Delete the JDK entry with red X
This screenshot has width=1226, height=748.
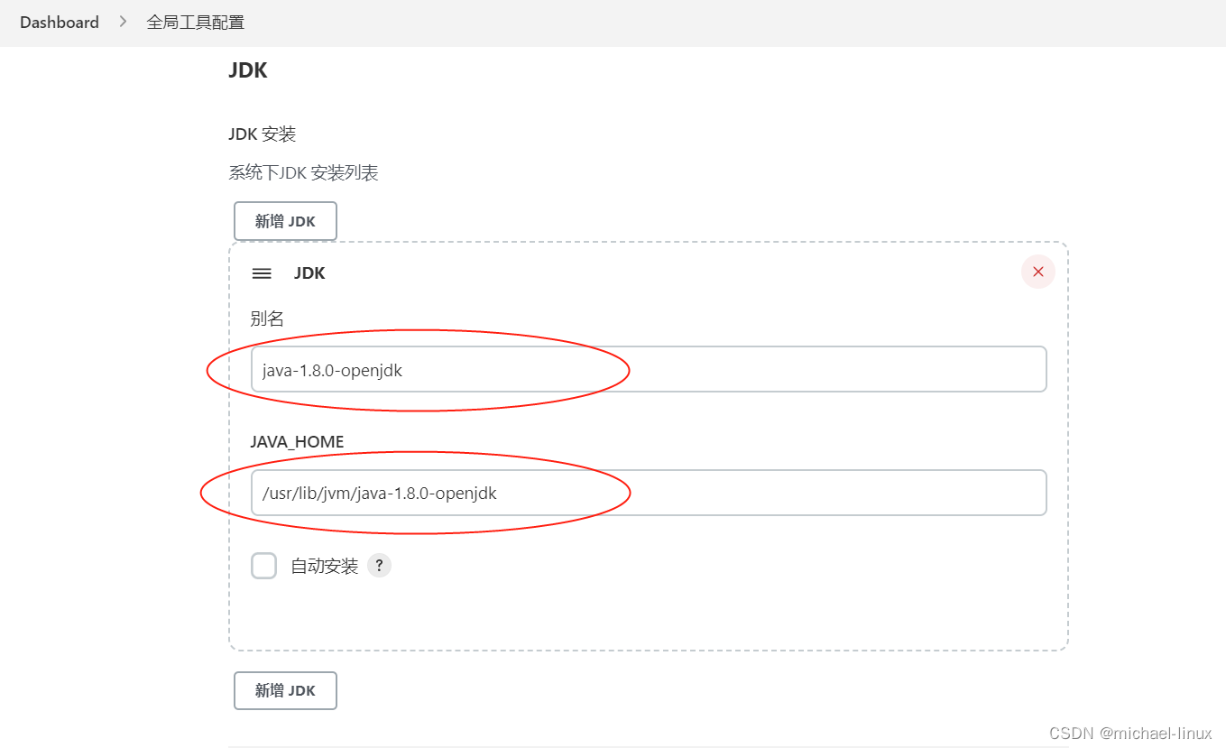pos(1037,272)
